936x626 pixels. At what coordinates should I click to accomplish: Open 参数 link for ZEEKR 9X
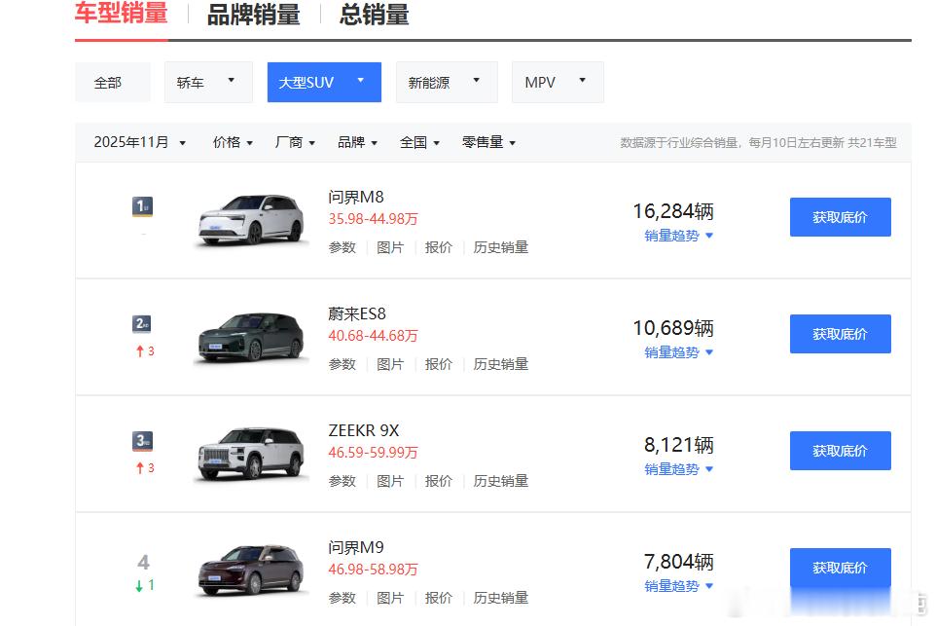pyautogui.click(x=342, y=480)
